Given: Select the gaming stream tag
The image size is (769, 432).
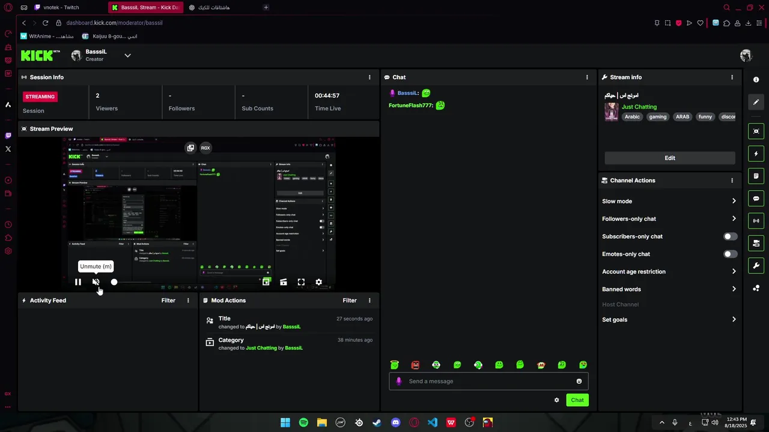Looking at the screenshot, I should click(x=658, y=117).
